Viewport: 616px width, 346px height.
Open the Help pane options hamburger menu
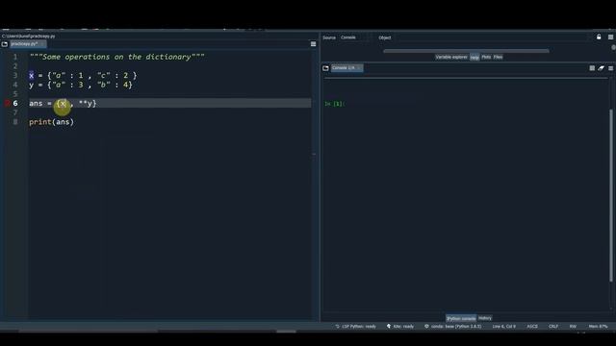(x=610, y=37)
